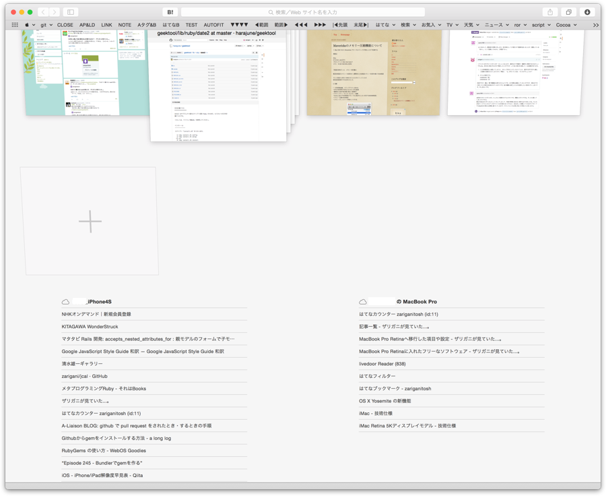Click the plus icon to add new tab

(90, 221)
